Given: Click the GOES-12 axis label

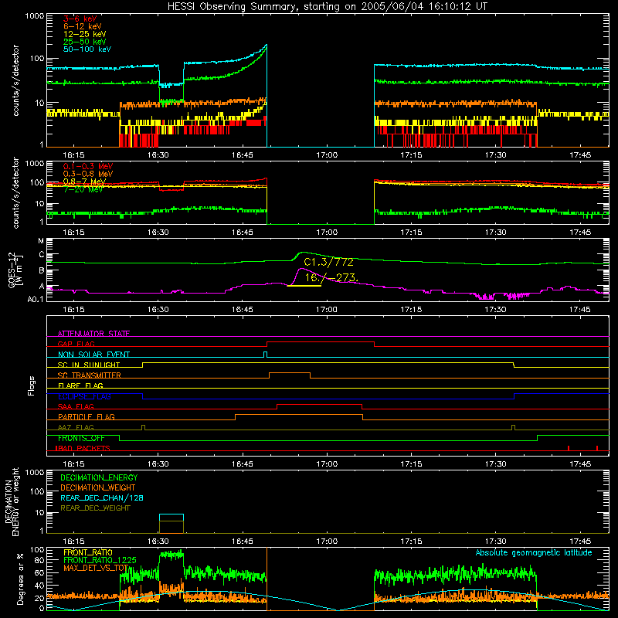Looking at the screenshot, I should click(15, 270).
